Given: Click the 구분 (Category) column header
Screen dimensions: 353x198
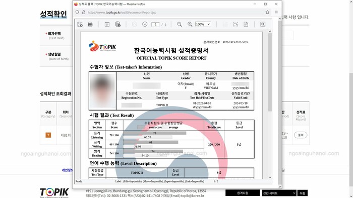Looking at the screenshot, I should point(48,114).
